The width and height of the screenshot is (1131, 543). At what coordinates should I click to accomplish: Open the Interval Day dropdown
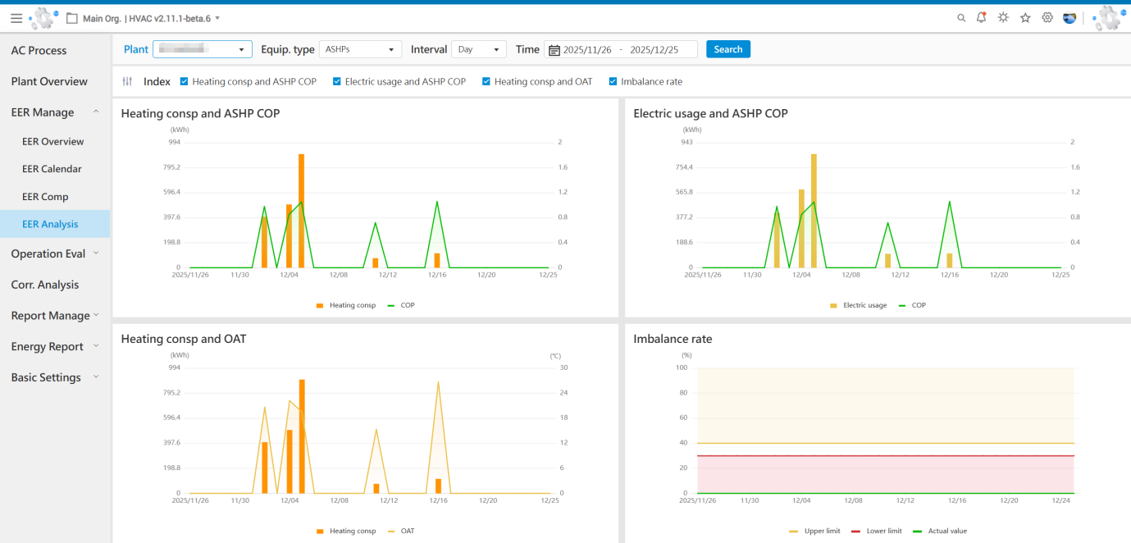(478, 49)
